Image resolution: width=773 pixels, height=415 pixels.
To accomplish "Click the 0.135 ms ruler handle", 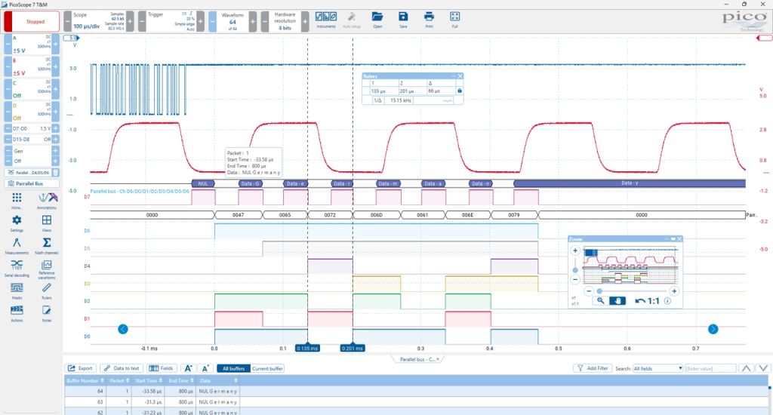I will click(x=307, y=348).
